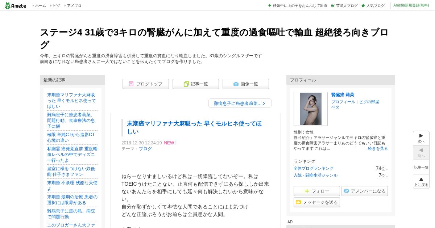Image resolution: width=435 pixels, height=228 pixels.
Task: Click the envelope icon on メッセージを送る
Action: (x=298, y=202)
